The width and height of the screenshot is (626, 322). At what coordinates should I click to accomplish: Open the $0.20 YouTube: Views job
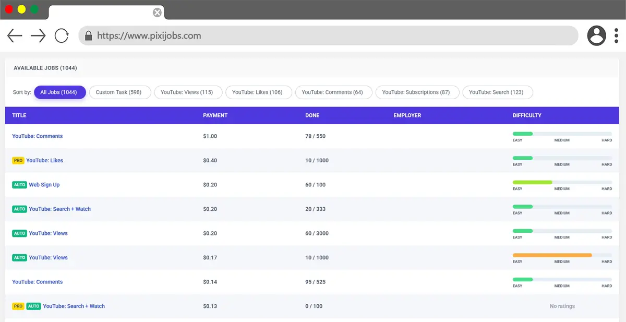[x=49, y=233]
